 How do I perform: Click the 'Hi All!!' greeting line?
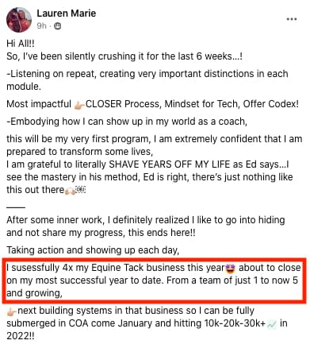pyautogui.click(x=21, y=44)
